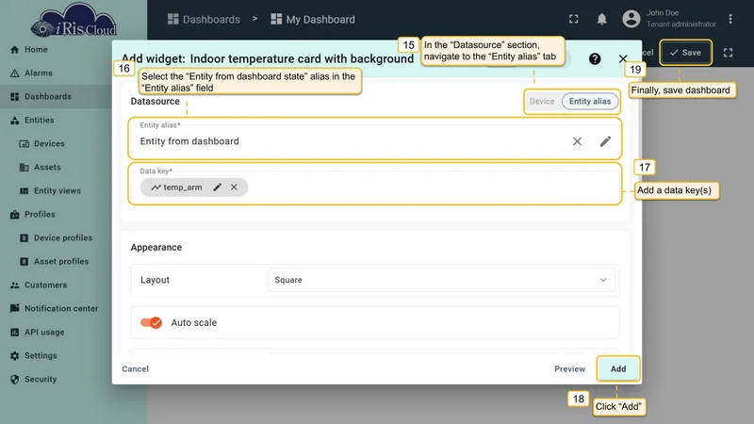Click the Asset profiles icon
Image resolution: width=754 pixels, height=424 pixels.
click(x=25, y=262)
